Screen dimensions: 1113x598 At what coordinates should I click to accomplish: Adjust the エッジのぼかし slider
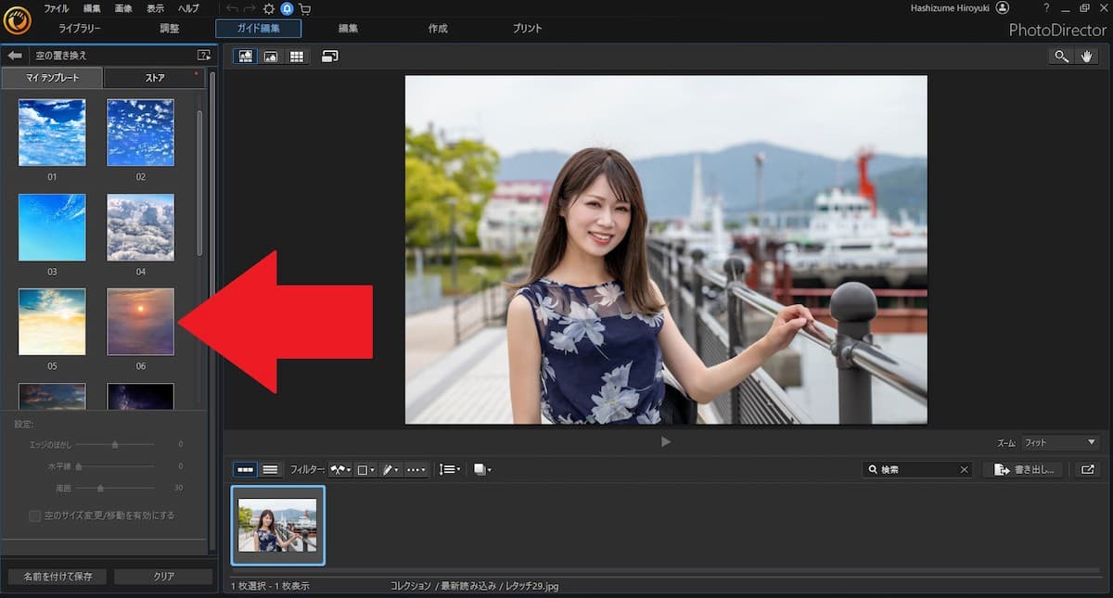click(x=115, y=444)
